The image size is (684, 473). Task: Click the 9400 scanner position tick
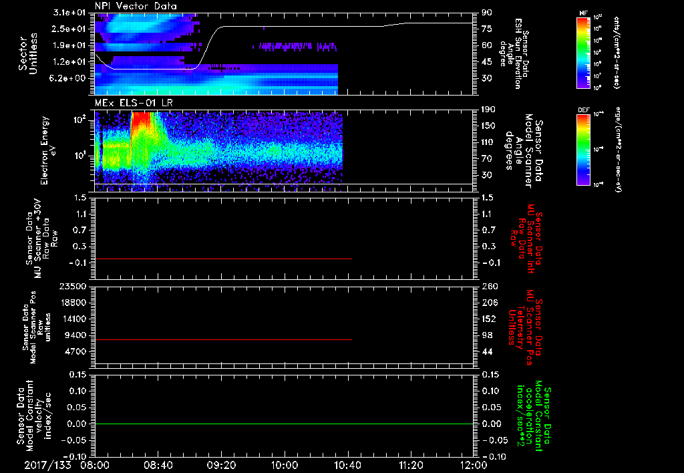pos(75,335)
